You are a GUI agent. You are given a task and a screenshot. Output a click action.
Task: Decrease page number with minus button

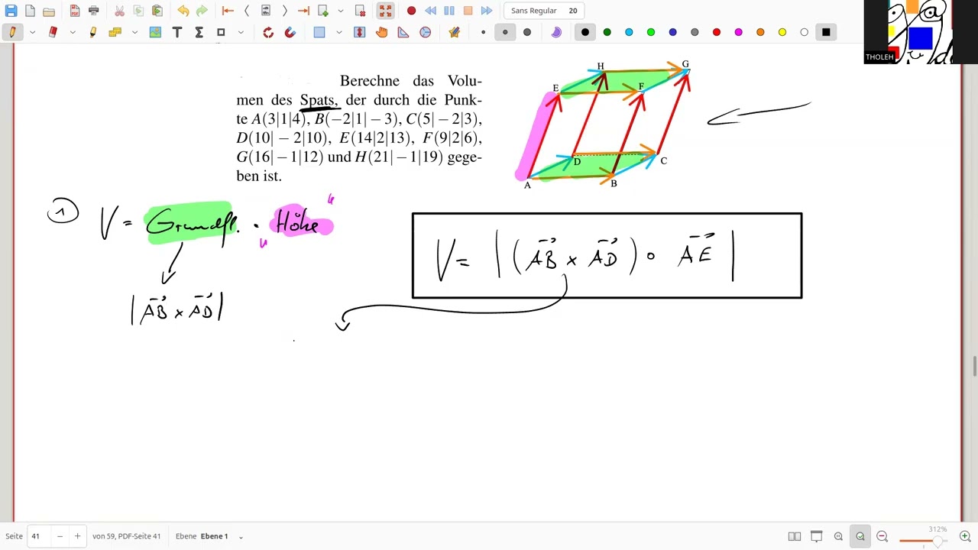[x=60, y=536]
